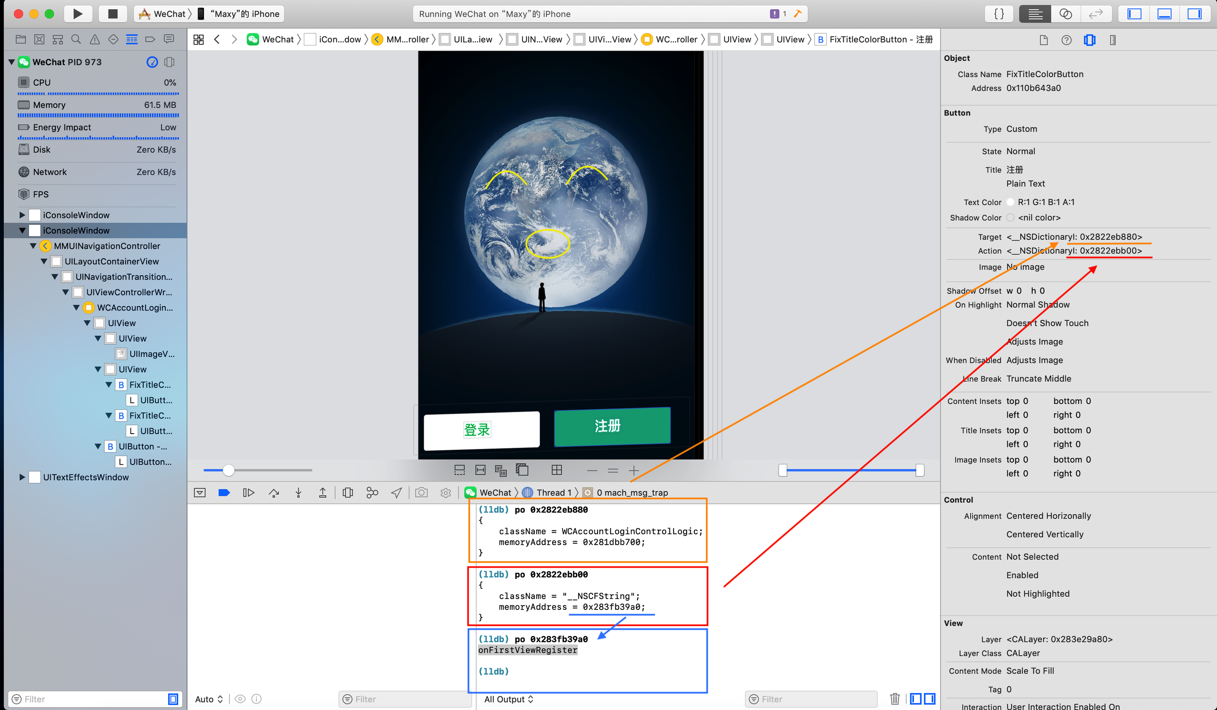Image resolution: width=1217 pixels, height=710 pixels.
Task: Collapse the MMUINavigationController tree node
Action: (33, 246)
